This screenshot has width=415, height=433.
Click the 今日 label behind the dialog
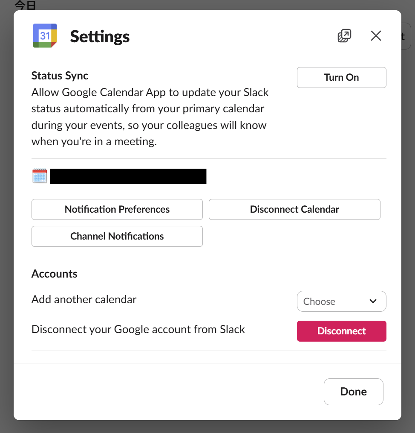(x=25, y=5)
